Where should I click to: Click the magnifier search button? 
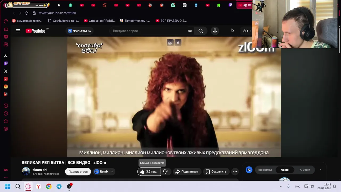pos(201,31)
